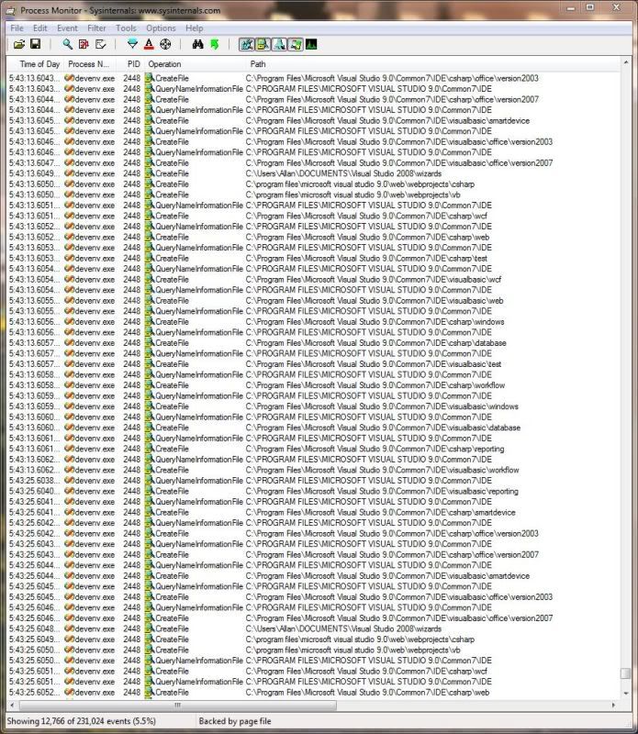Click the Operation column header
This screenshot has width=638, height=734.
pos(194,64)
